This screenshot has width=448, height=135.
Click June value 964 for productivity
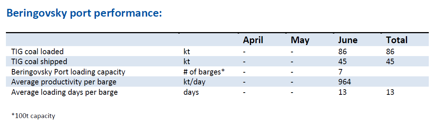pyautogui.click(x=345, y=82)
